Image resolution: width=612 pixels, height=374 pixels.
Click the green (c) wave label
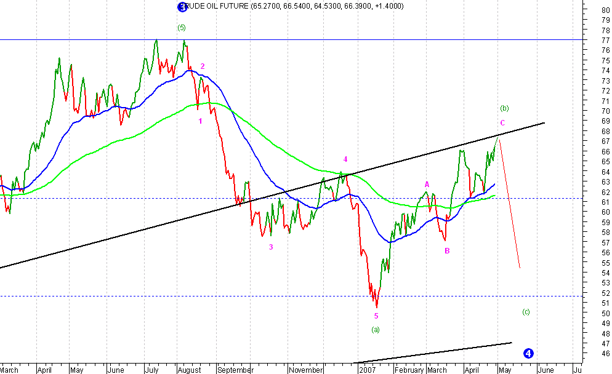point(526,312)
